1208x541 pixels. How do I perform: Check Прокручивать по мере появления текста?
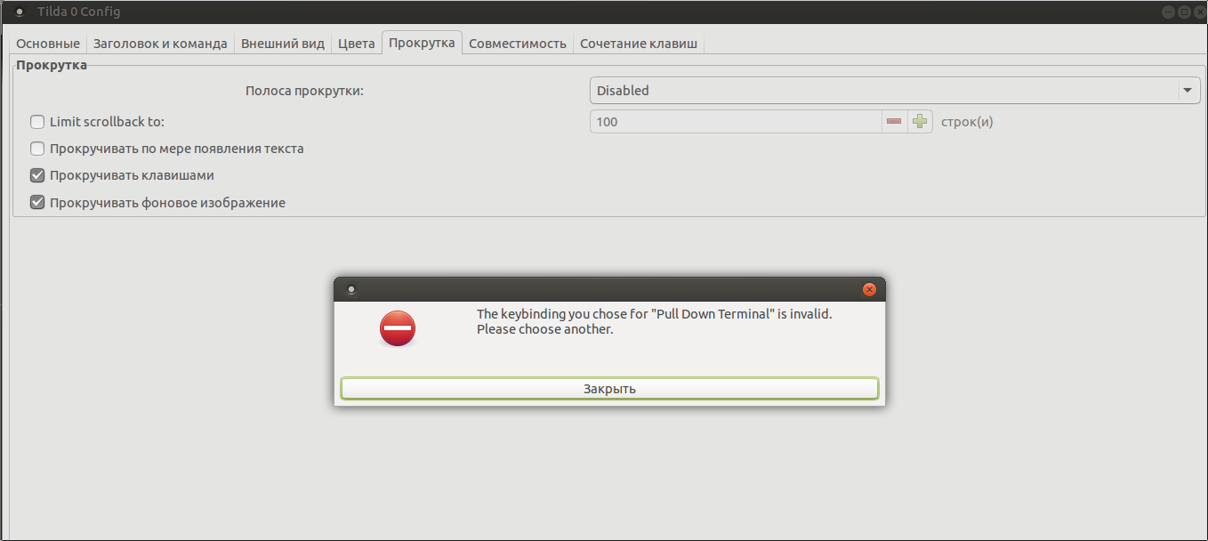pyautogui.click(x=37, y=149)
